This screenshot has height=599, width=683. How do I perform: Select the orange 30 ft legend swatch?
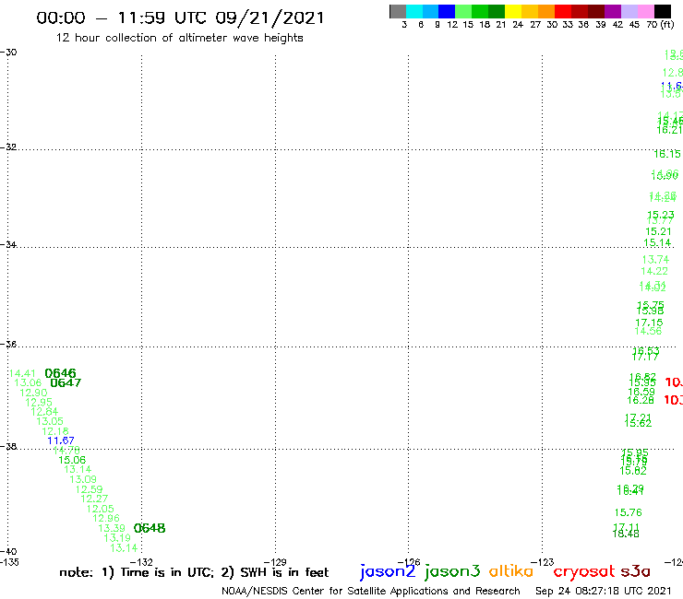(546, 11)
